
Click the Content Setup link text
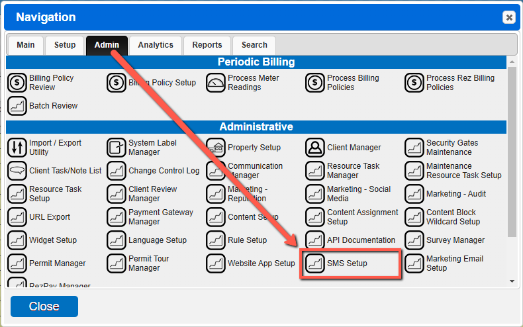pyautogui.click(x=253, y=217)
